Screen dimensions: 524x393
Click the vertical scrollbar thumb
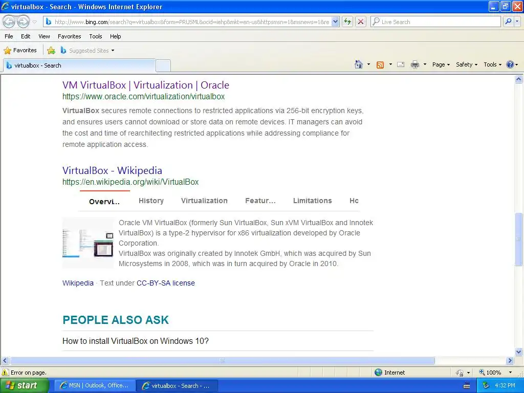pyautogui.click(x=519, y=239)
